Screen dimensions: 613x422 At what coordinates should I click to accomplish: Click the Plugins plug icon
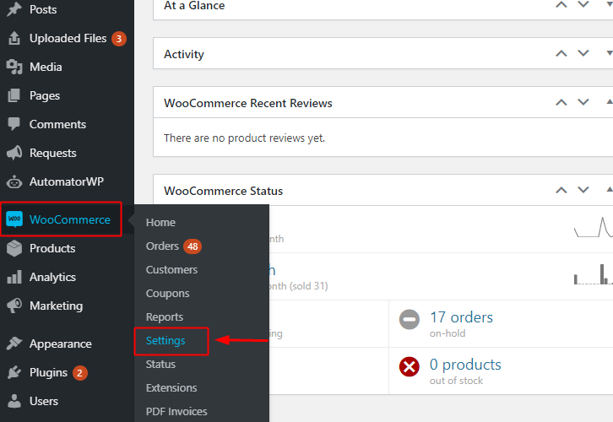click(14, 372)
